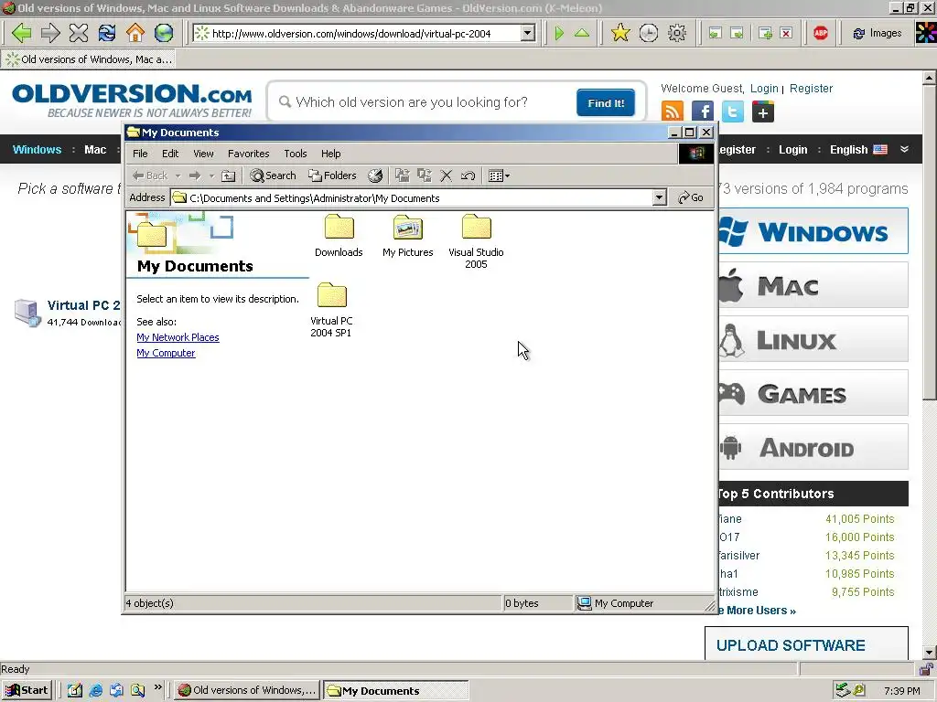937x702 pixels.
Task: Click Explorer Delete X icon
Action: point(446,175)
